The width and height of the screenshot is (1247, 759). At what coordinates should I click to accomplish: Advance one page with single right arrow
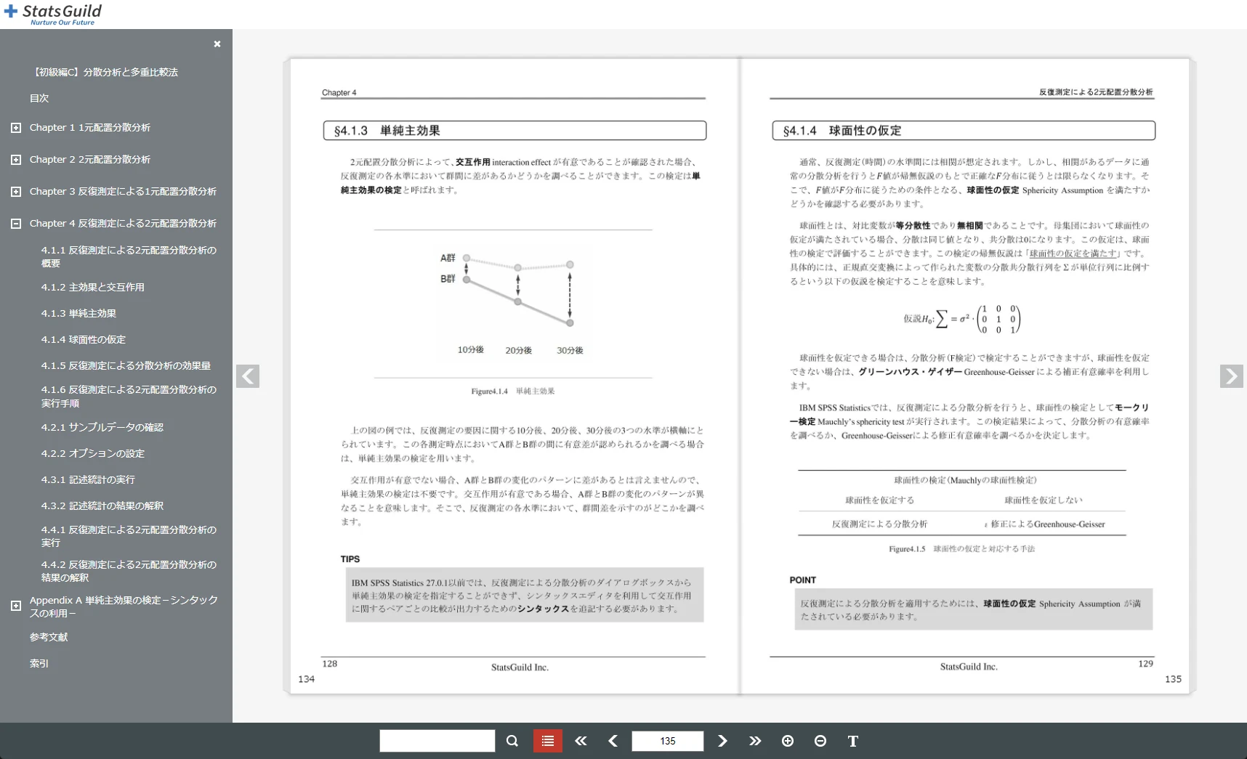click(x=722, y=741)
